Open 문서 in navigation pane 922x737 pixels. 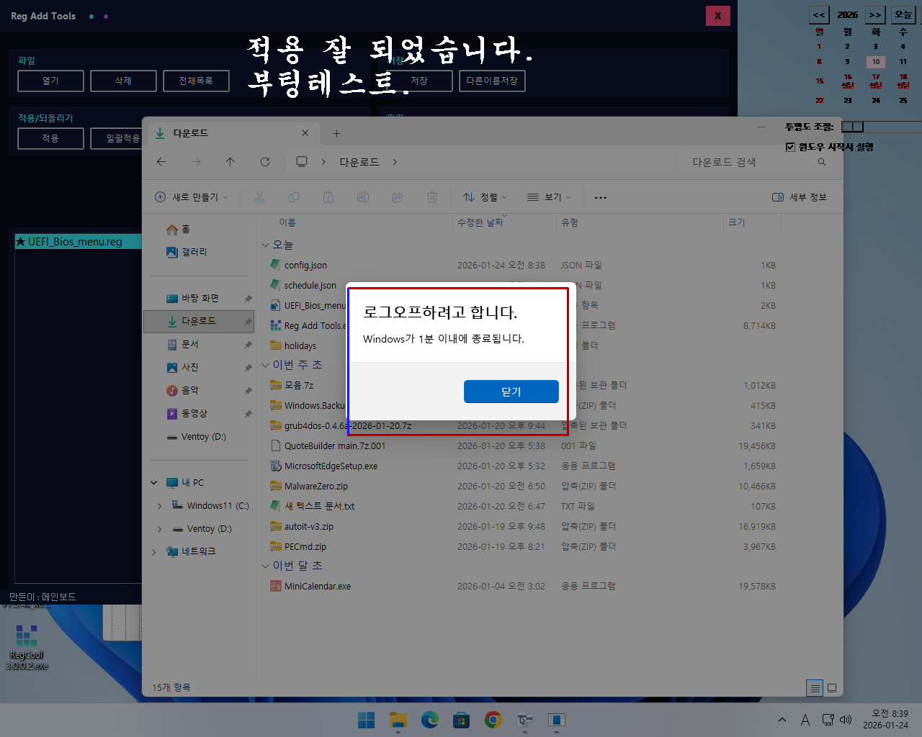click(x=189, y=344)
